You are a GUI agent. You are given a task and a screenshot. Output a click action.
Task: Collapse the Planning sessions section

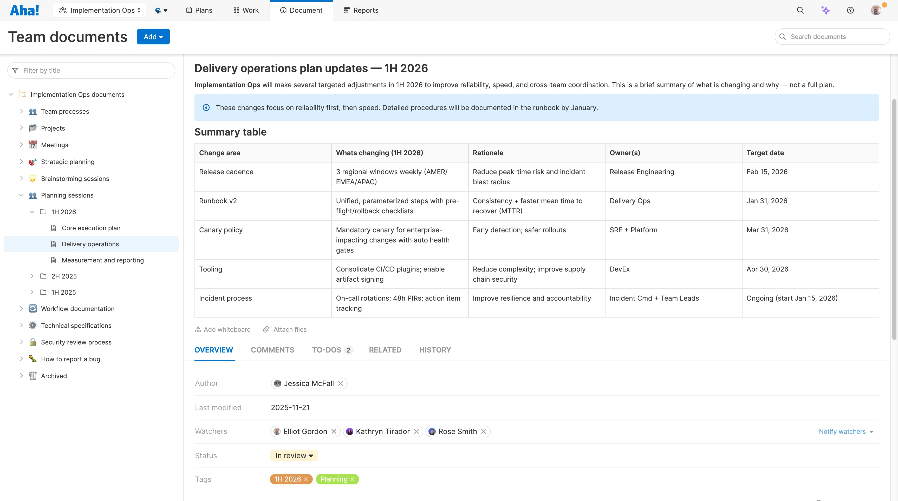point(21,195)
